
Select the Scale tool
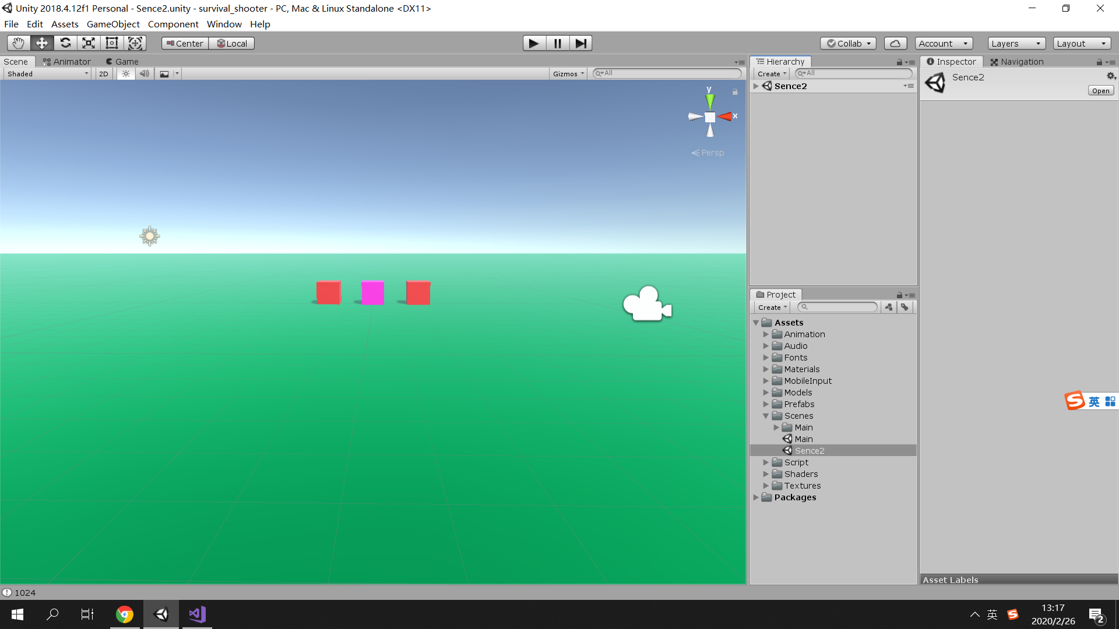click(89, 43)
